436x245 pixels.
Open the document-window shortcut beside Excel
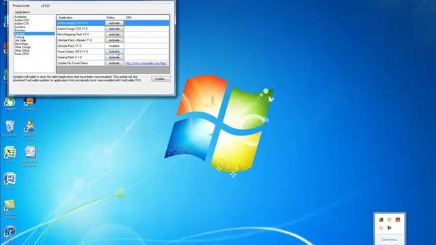click(x=29, y=157)
